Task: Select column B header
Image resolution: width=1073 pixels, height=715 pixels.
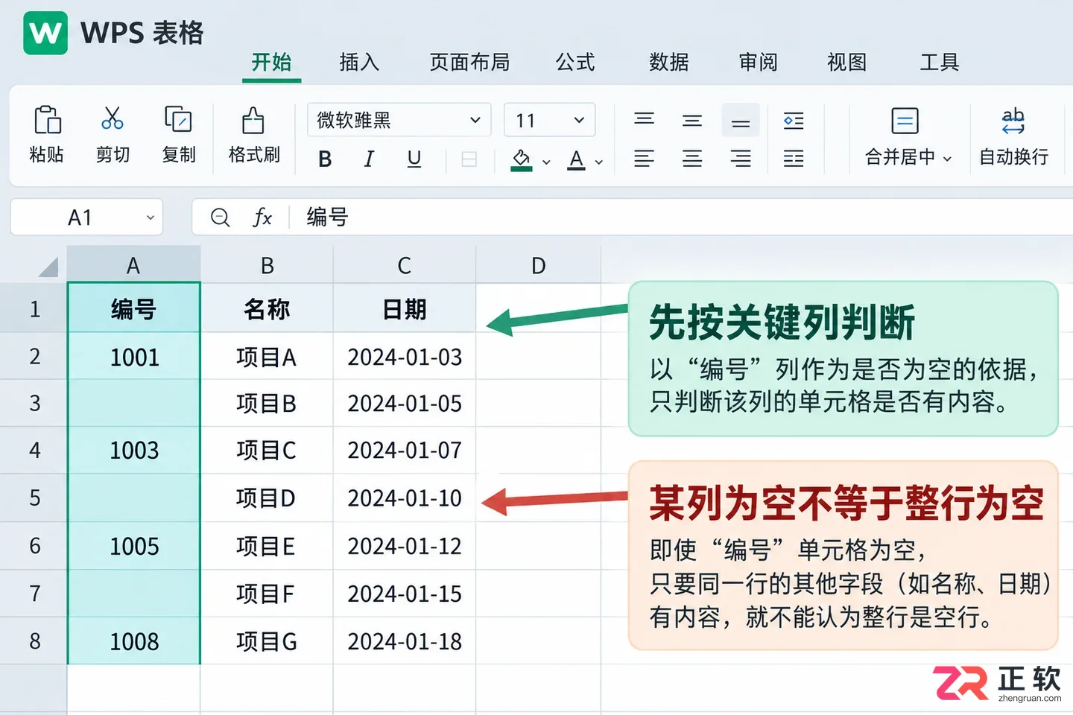Action: click(267, 265)
